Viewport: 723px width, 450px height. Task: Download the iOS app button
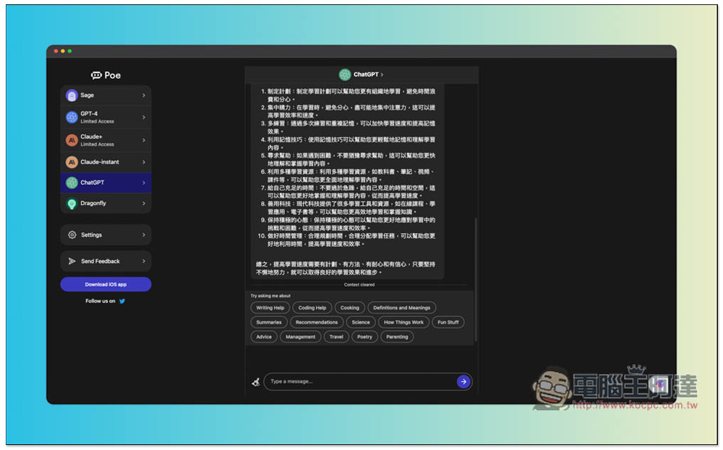106,285
